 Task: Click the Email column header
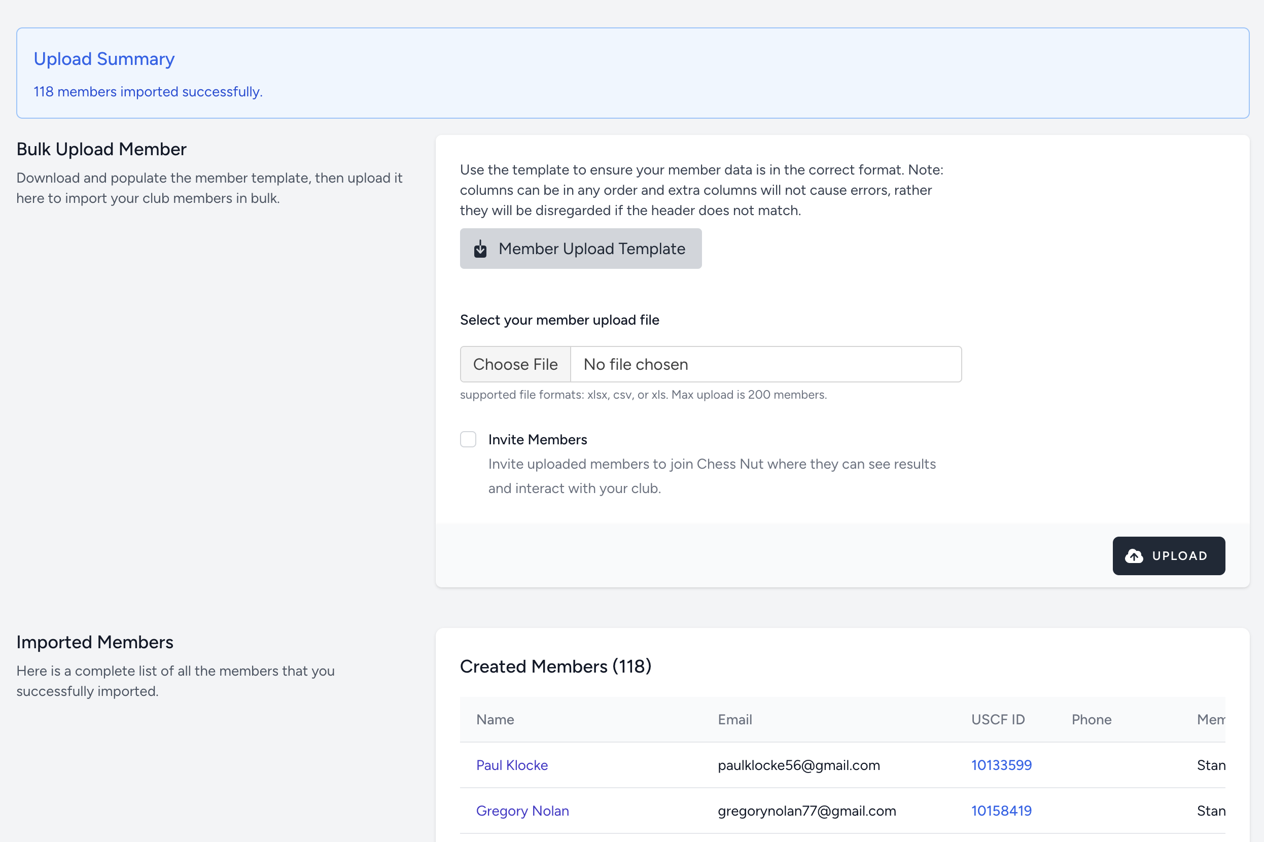pos(734,720)
